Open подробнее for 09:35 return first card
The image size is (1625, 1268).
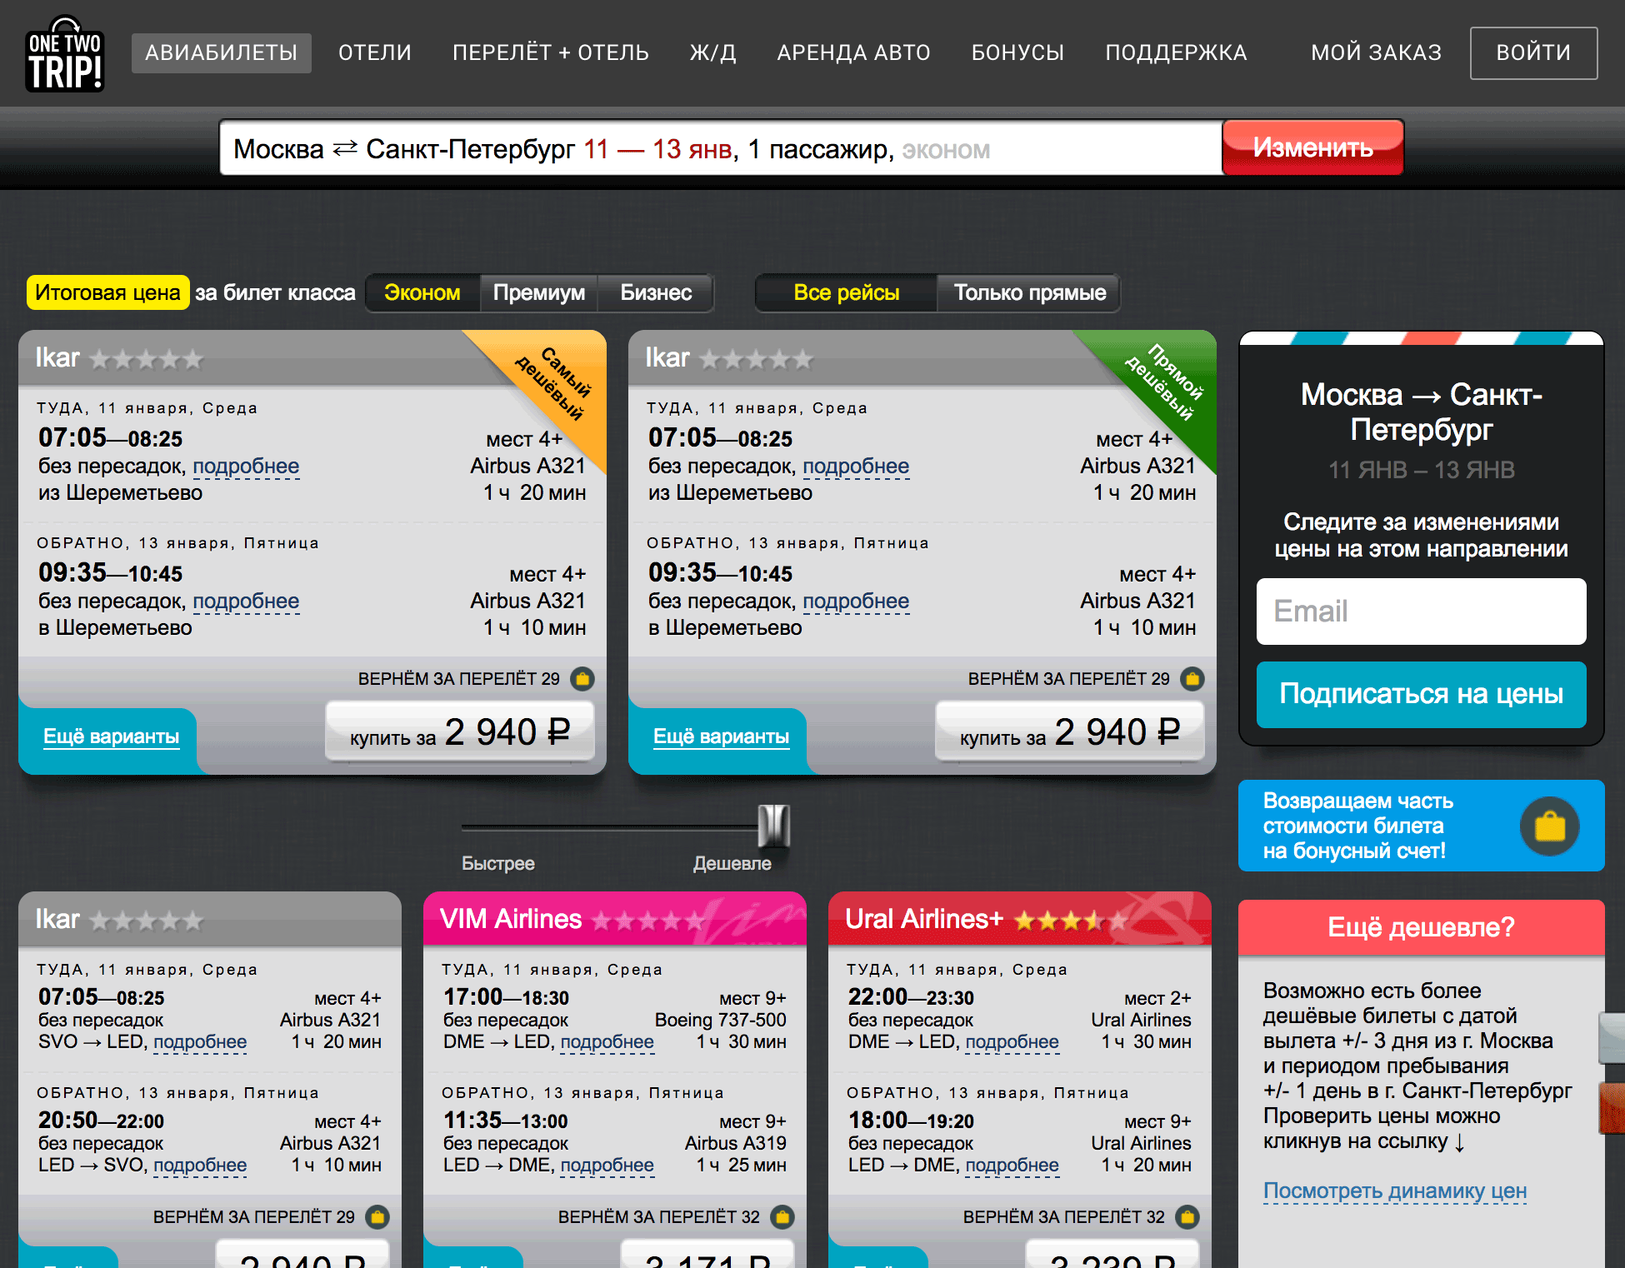tap(246, 602)
